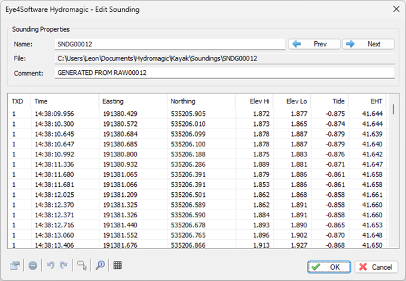Click the File path field
The width and height of the screenshot is (406, 281).
[225, 58]
